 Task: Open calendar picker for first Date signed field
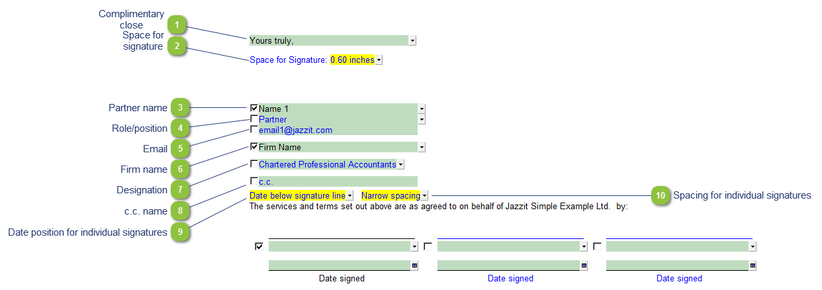pyautogui.click(x=414, y=266)
